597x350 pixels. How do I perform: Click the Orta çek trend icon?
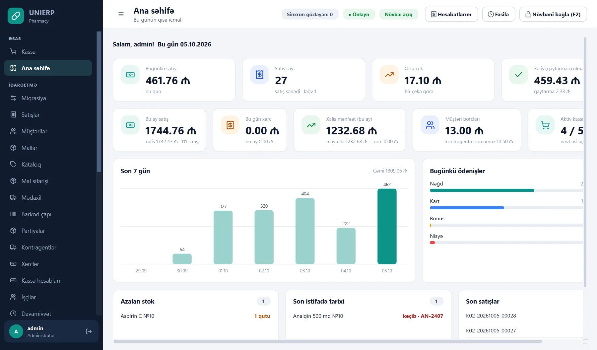click(x=389, y=75)
